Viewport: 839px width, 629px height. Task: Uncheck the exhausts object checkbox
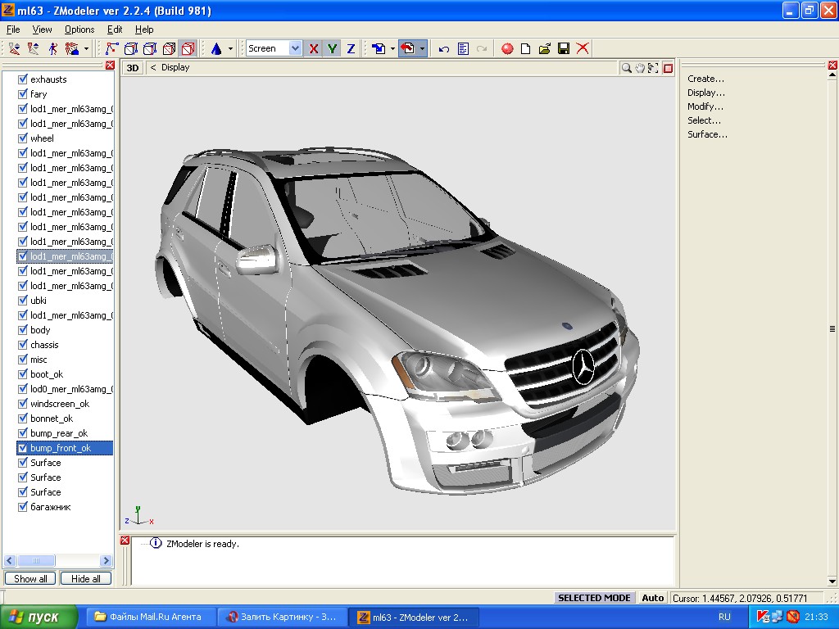pos(22,79)
